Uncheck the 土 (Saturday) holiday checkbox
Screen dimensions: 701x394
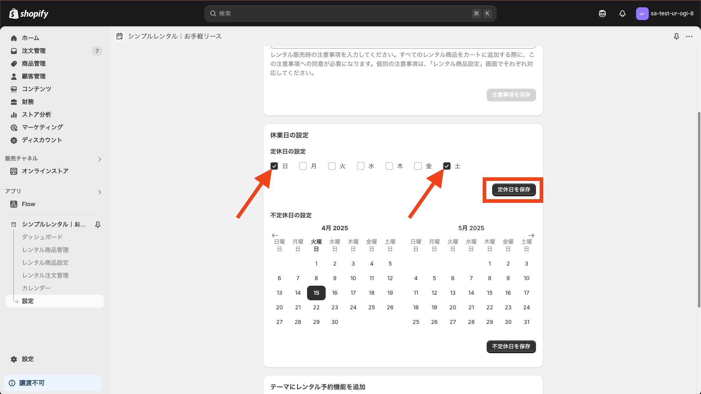(x=447, y=166)
